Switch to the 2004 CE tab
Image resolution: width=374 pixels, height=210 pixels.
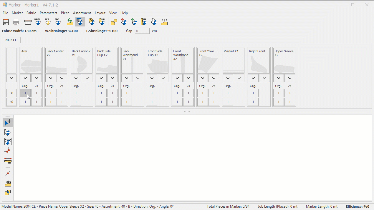tap(11, 40)
